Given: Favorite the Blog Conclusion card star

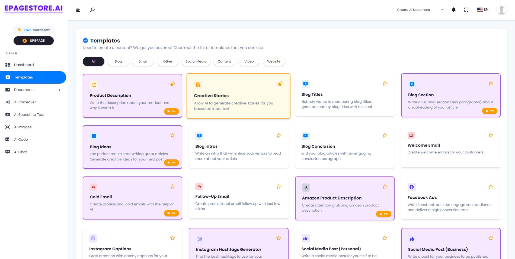Looking at the screenshot, I should tap(385, 136).
